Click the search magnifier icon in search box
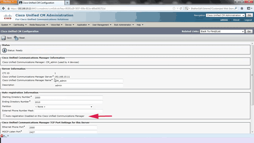The image size is (254, 143). click(x=236, y=8)
